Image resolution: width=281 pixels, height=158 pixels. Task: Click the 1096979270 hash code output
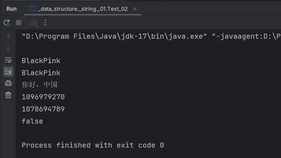point(43,97)
